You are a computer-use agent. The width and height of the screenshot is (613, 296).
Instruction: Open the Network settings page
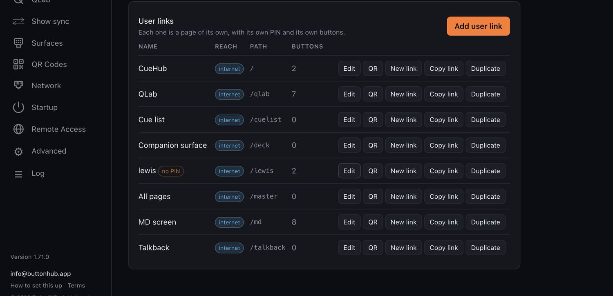point(46,85)
